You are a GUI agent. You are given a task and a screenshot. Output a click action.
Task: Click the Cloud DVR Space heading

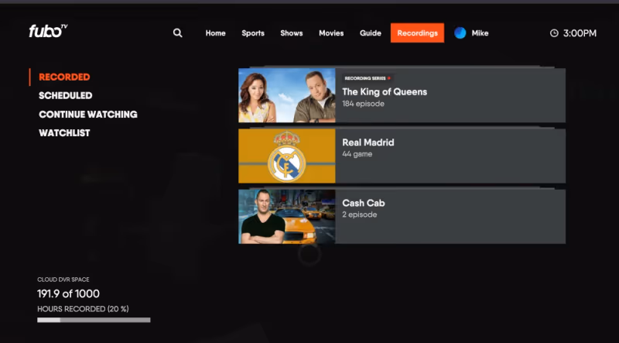[63, 280]
